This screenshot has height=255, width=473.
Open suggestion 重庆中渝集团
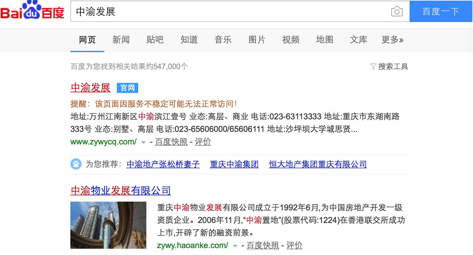point(234,164)
